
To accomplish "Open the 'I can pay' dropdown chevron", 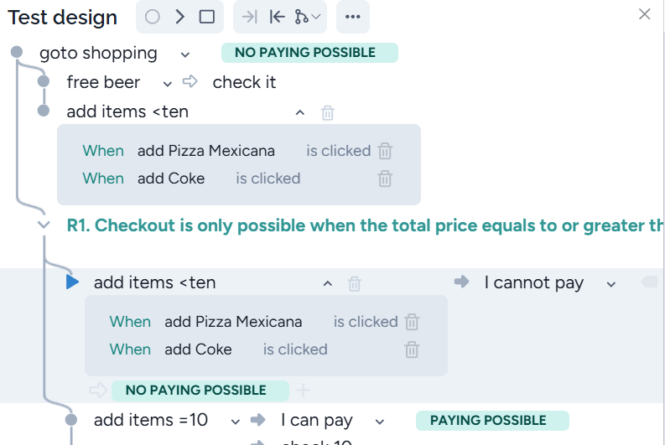I will pyautogui.click(x=380, y=422).
